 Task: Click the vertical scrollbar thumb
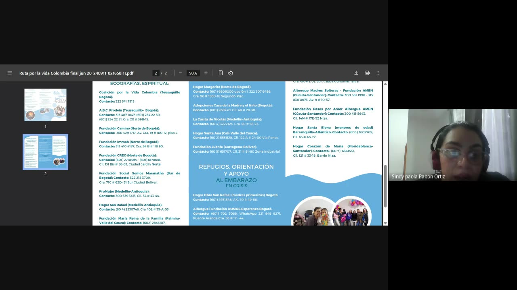coord(385,186)
